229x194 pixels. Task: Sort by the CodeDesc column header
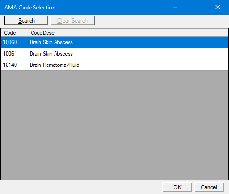tap(128, 33)
